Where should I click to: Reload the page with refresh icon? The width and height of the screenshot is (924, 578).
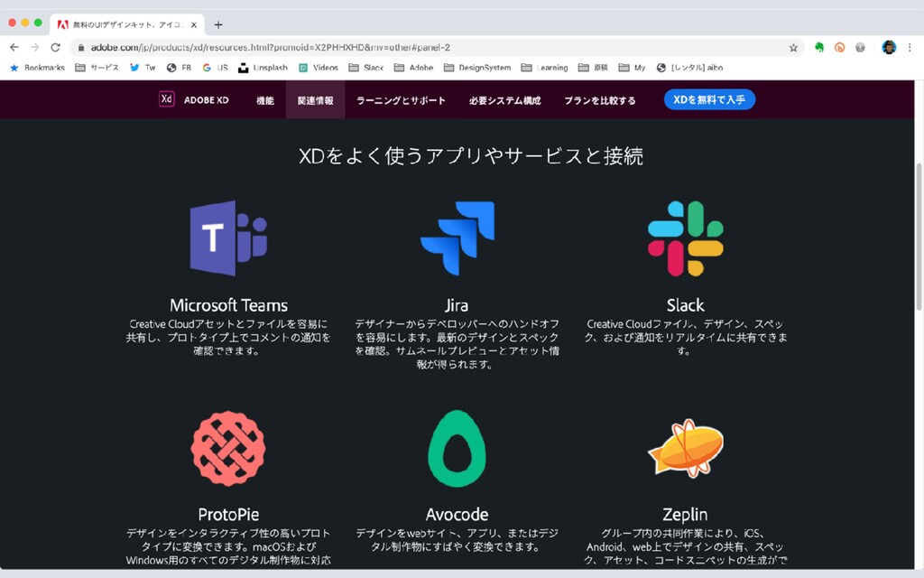click(55, 47)
